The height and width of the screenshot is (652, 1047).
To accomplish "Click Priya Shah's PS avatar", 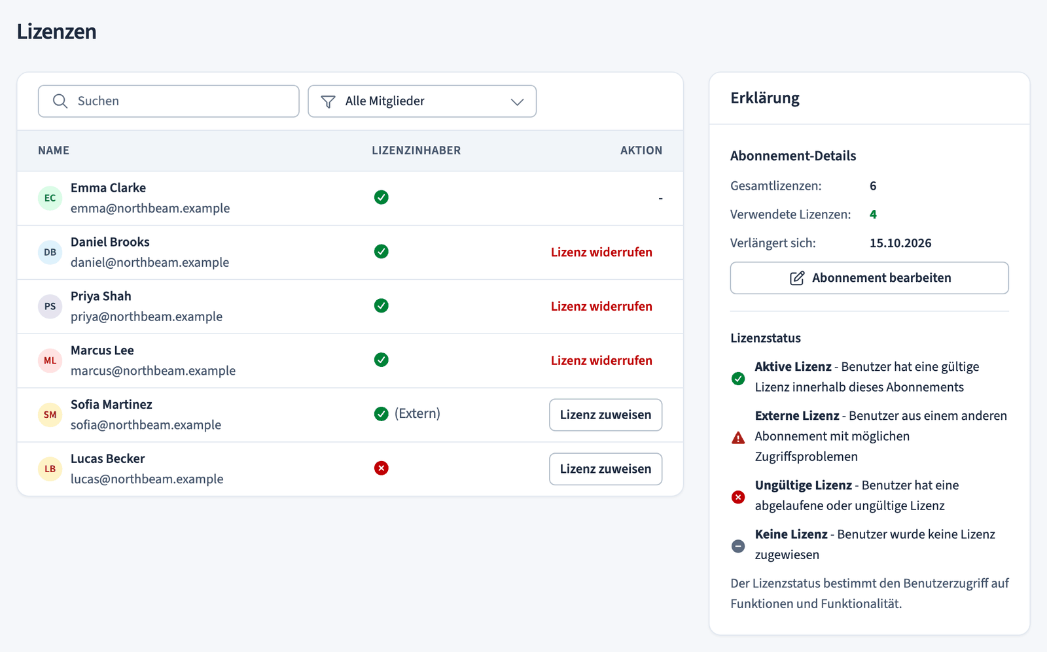I will (50, 307).
